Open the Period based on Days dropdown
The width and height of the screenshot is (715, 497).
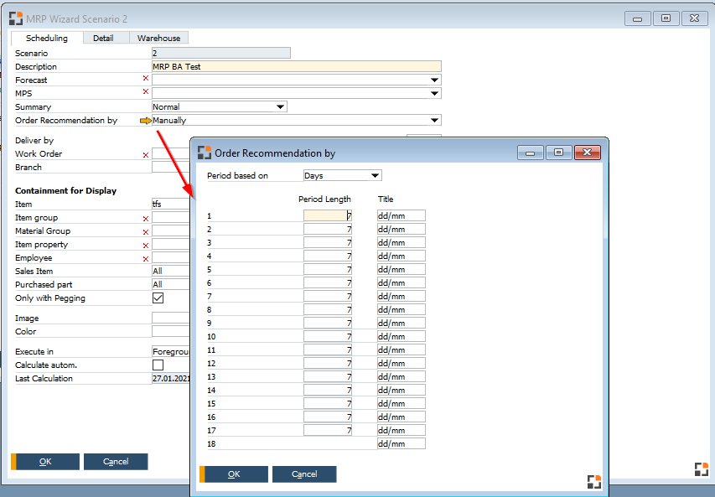[x=376, y=175]
